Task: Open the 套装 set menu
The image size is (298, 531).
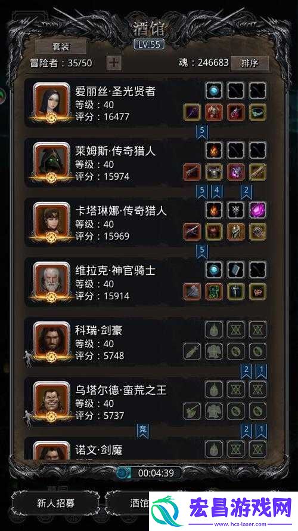Action: [61, 47]
